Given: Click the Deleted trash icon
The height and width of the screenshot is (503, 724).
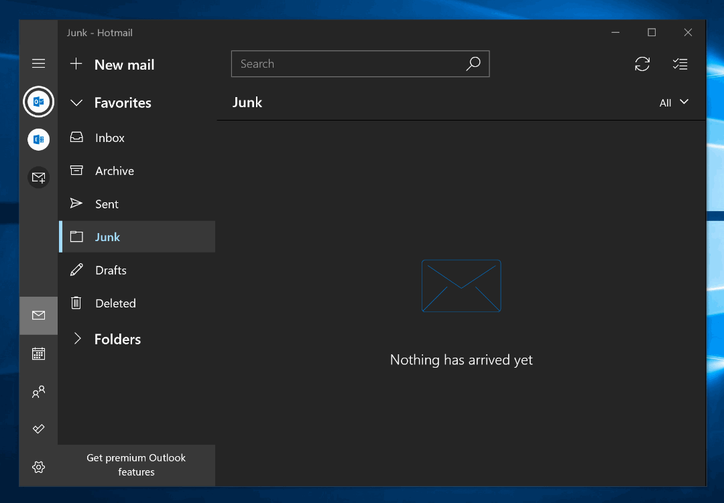Looking at the screenshot, I should [76, 303].
